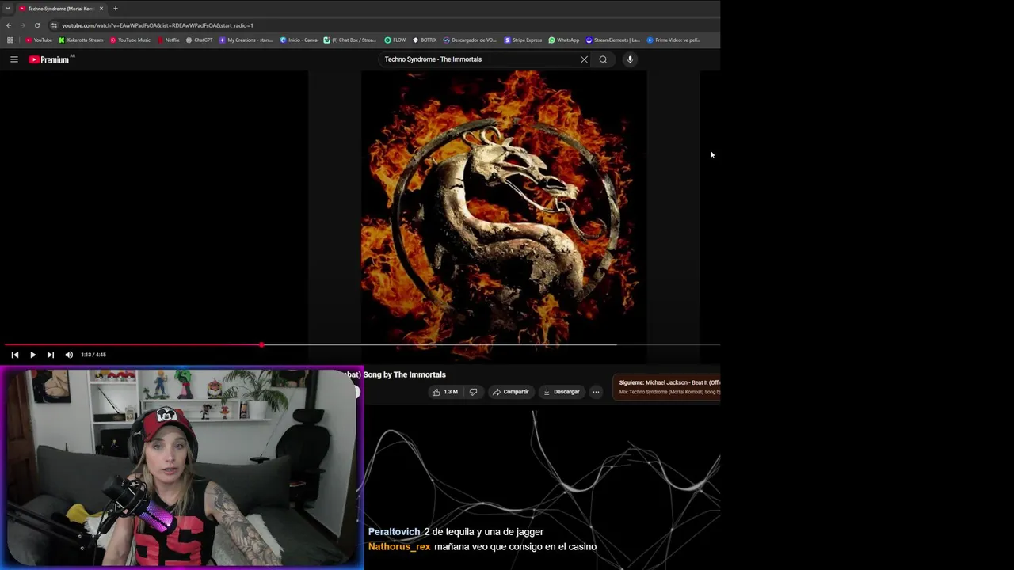Seek using the red progress bar
The image size is (1014, 570).
pos(360,344)
